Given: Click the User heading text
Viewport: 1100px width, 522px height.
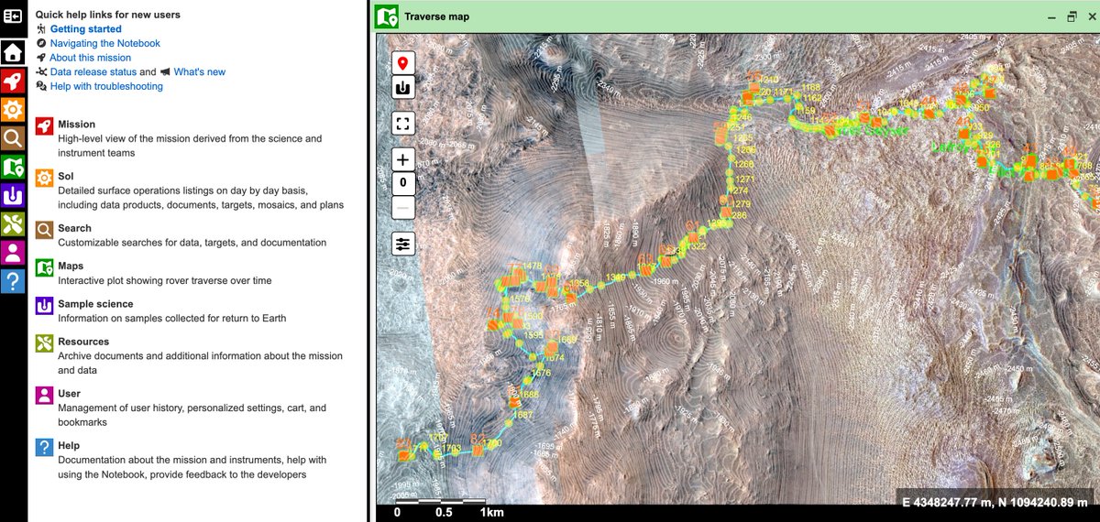Looking at the screenshot, I should pyautogui.click(x=70, y=394).
